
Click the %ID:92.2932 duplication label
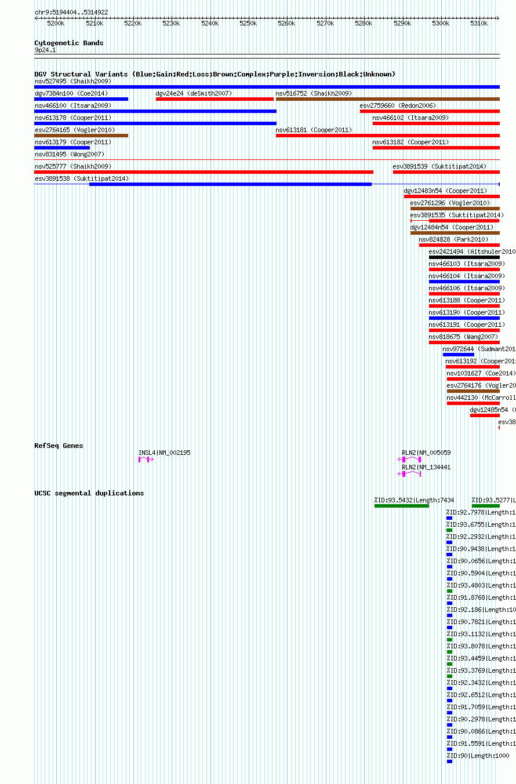481,537
